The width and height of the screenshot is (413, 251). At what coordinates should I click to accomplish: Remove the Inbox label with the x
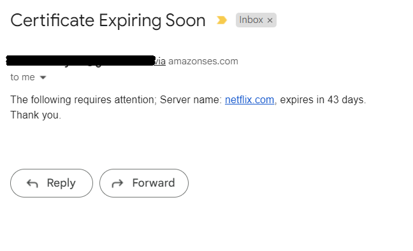tap(270, 20)
